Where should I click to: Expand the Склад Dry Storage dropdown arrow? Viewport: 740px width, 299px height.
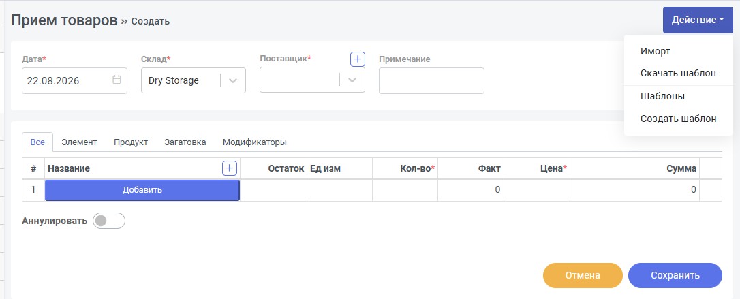tap(232, 80)
